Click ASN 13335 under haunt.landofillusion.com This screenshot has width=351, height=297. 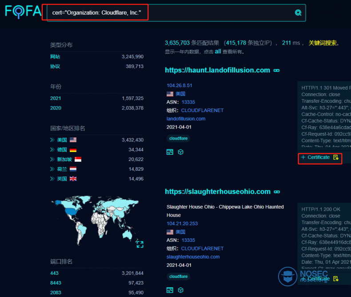[188, 102]
